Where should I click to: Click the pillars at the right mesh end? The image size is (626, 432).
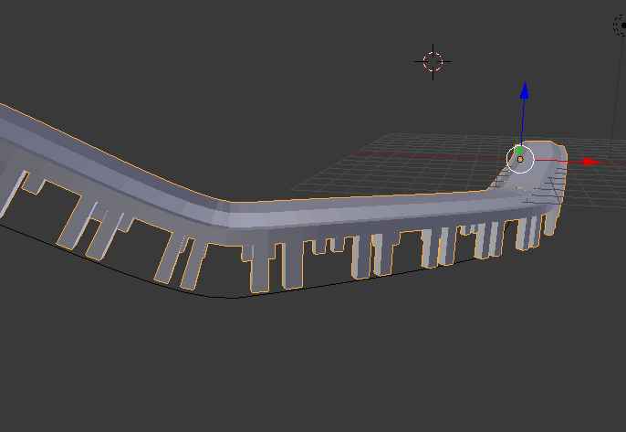[528, 233]
